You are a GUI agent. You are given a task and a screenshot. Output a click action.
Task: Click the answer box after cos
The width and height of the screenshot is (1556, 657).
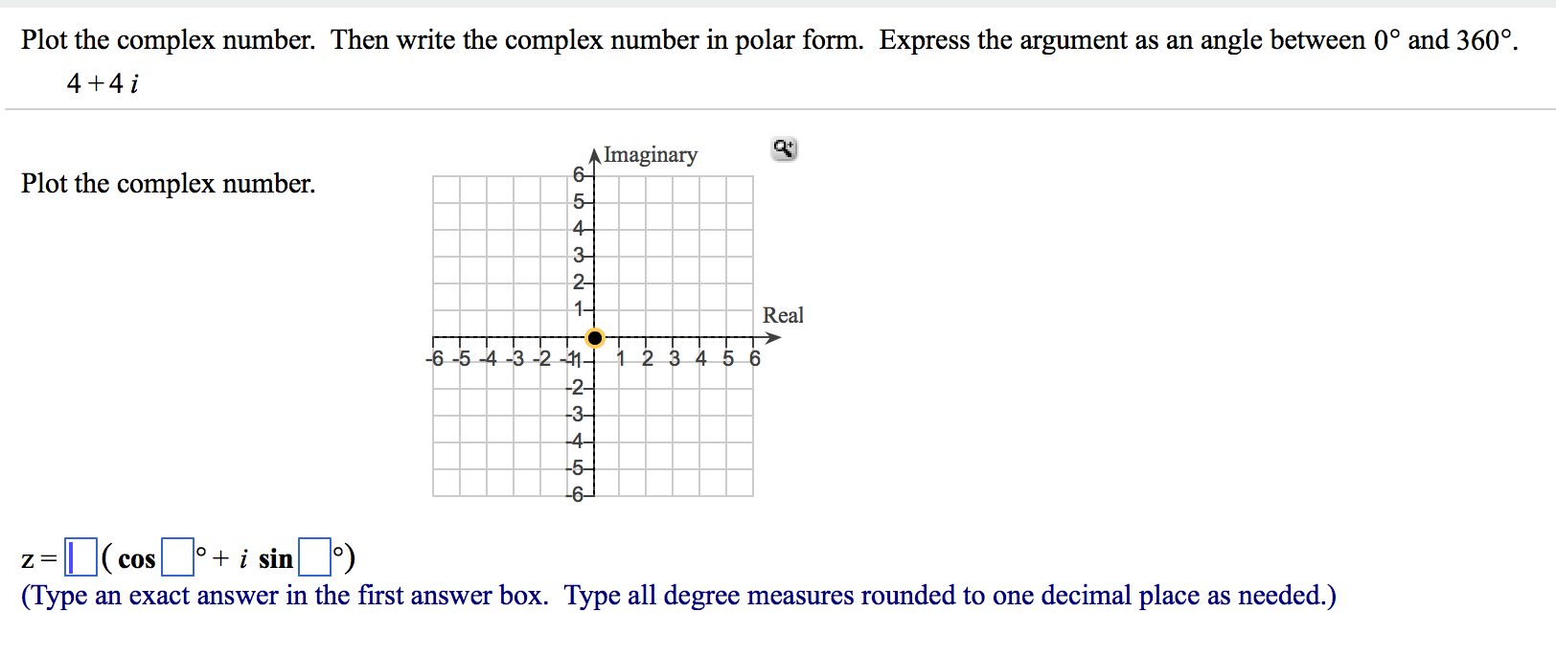pos(178,555)
